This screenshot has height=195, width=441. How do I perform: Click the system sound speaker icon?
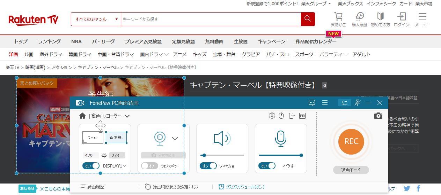[222, 138]
